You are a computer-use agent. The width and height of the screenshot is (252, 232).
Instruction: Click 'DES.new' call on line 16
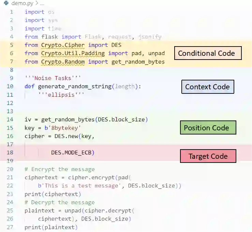coord(66,136)
